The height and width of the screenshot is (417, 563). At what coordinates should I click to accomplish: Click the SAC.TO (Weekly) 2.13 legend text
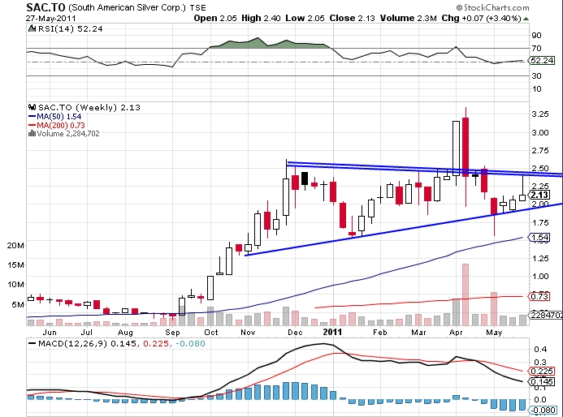89,107
